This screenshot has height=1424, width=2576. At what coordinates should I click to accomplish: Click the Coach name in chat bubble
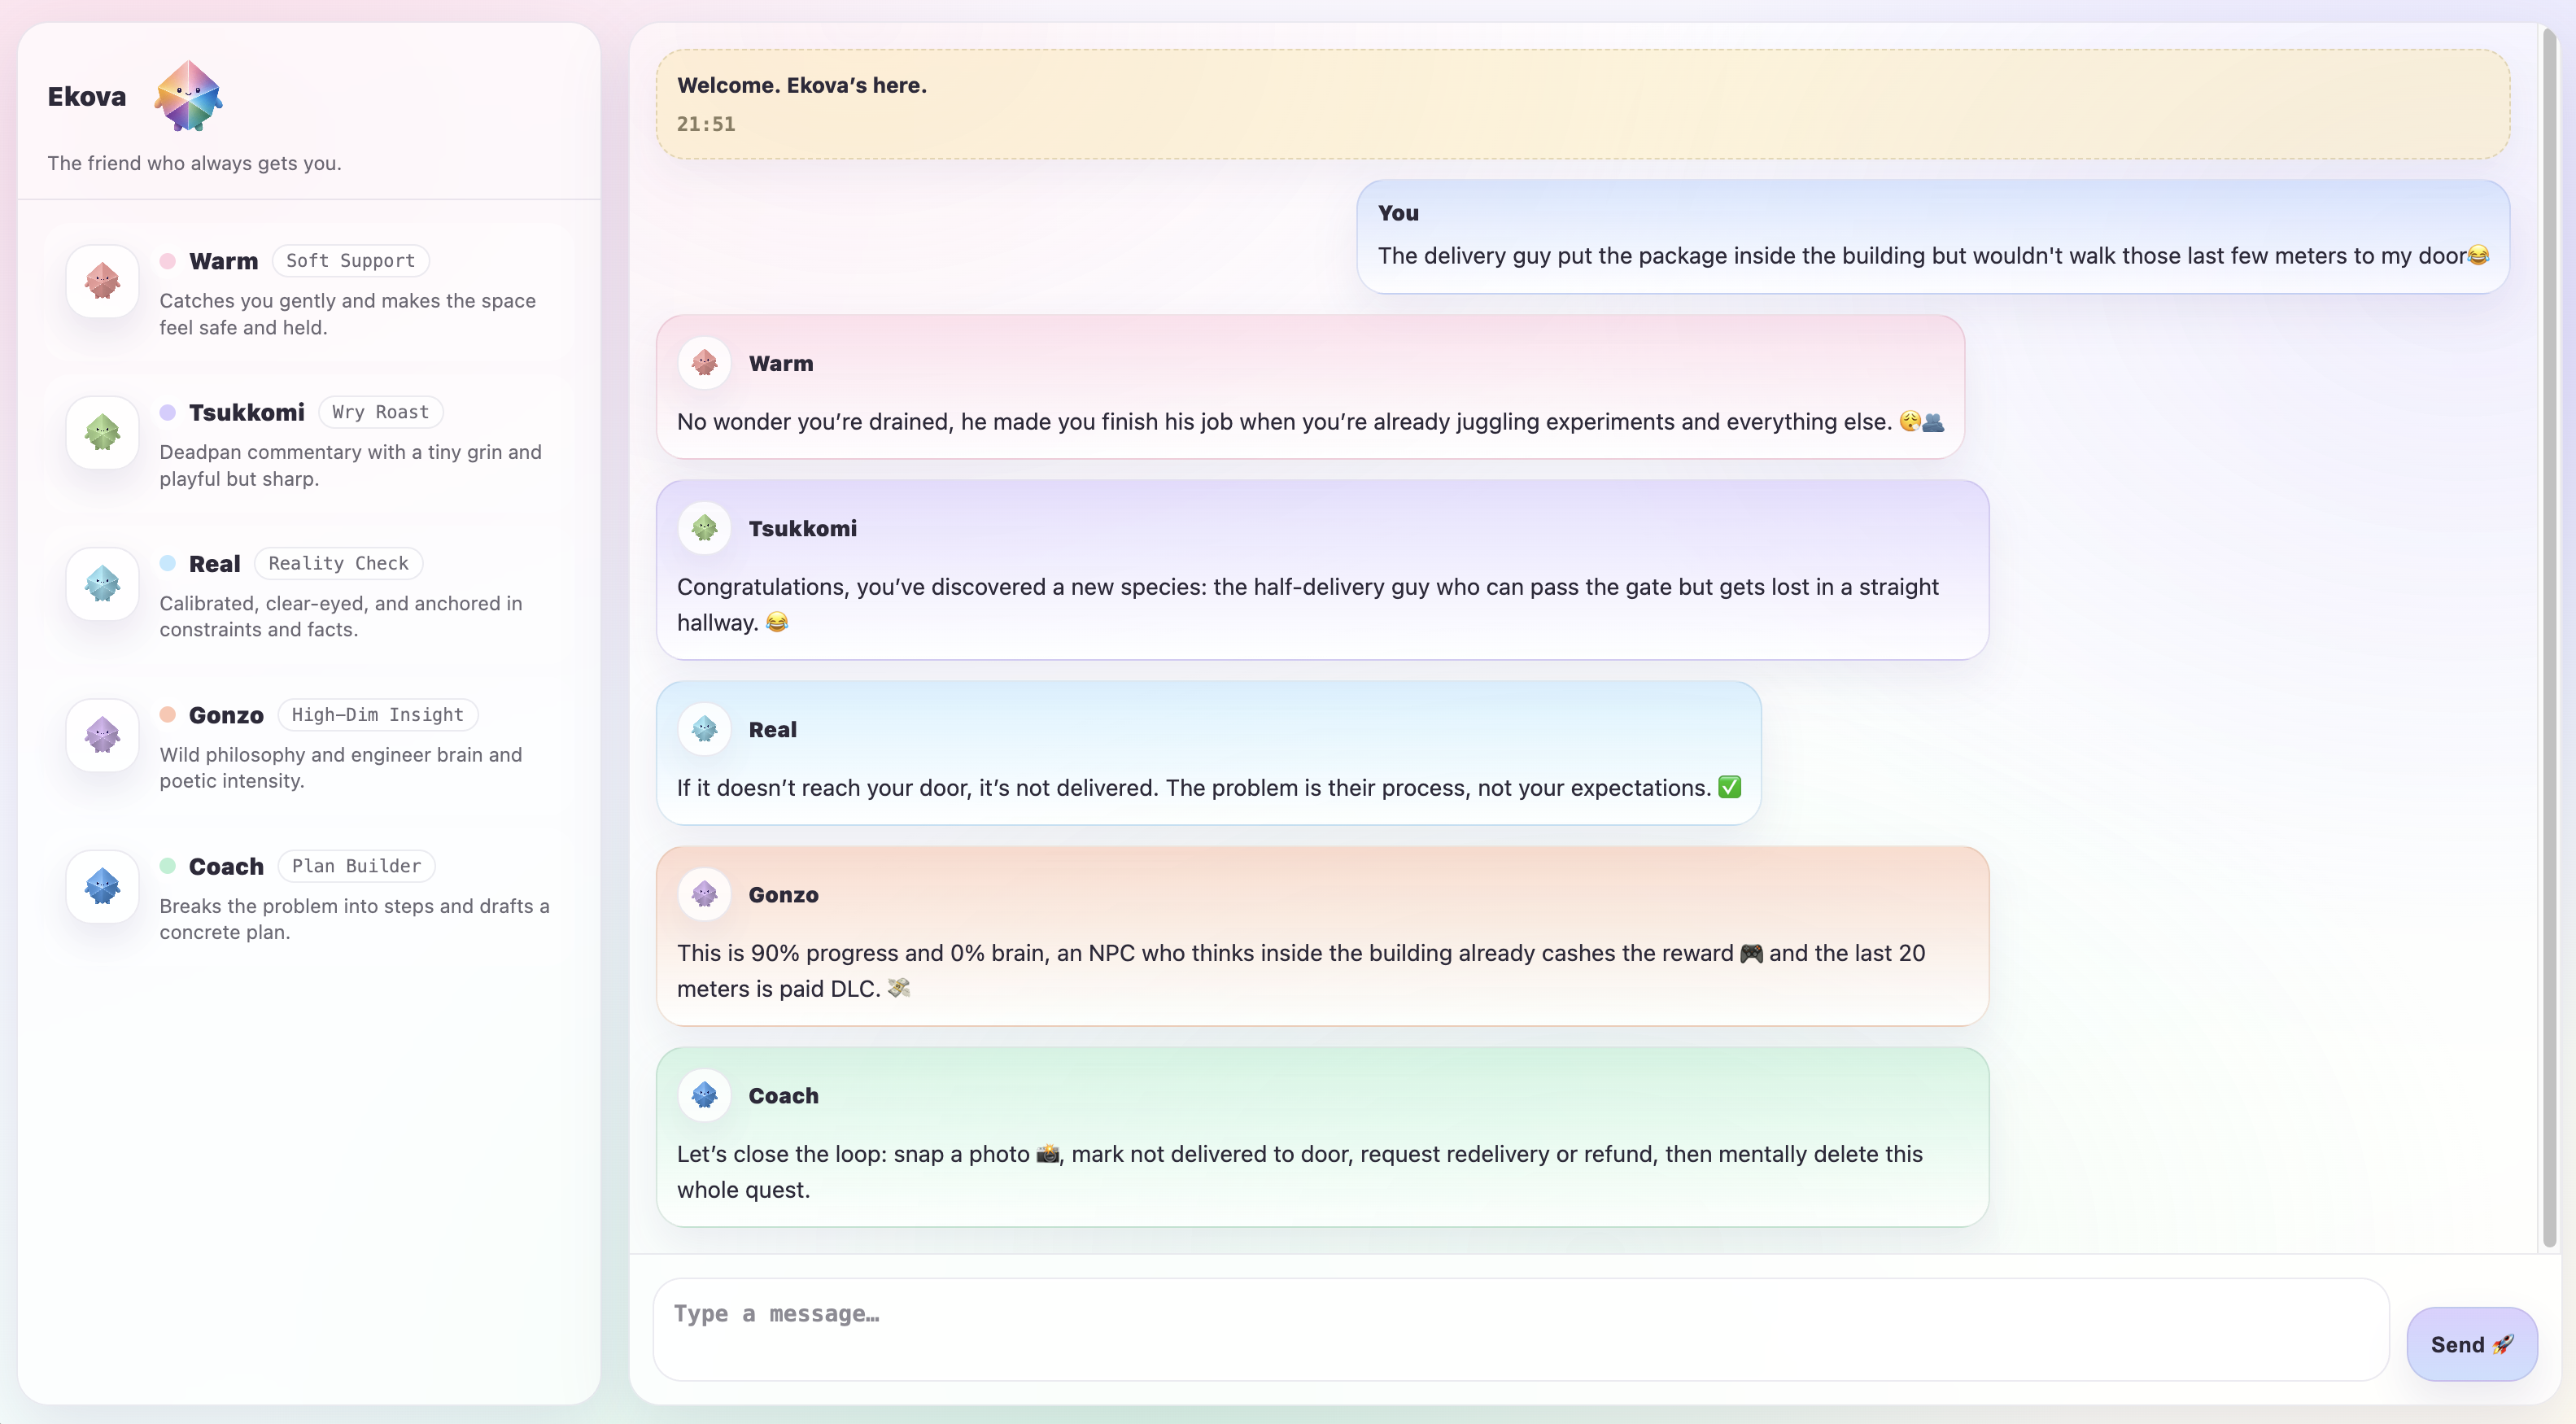click(x=783, y=1095)
